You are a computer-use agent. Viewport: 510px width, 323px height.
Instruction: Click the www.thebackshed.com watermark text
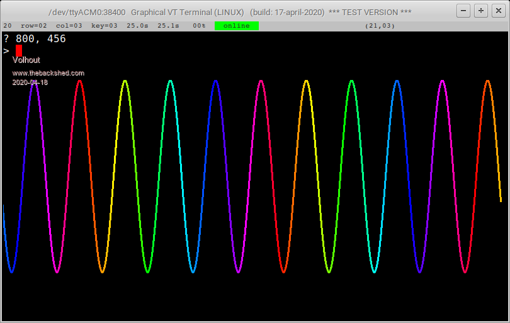tap(48, 73)
